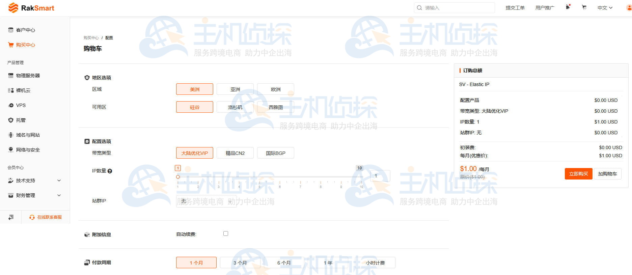
Task: Open the shopping cart icon in header
Action: click(584, 7)
